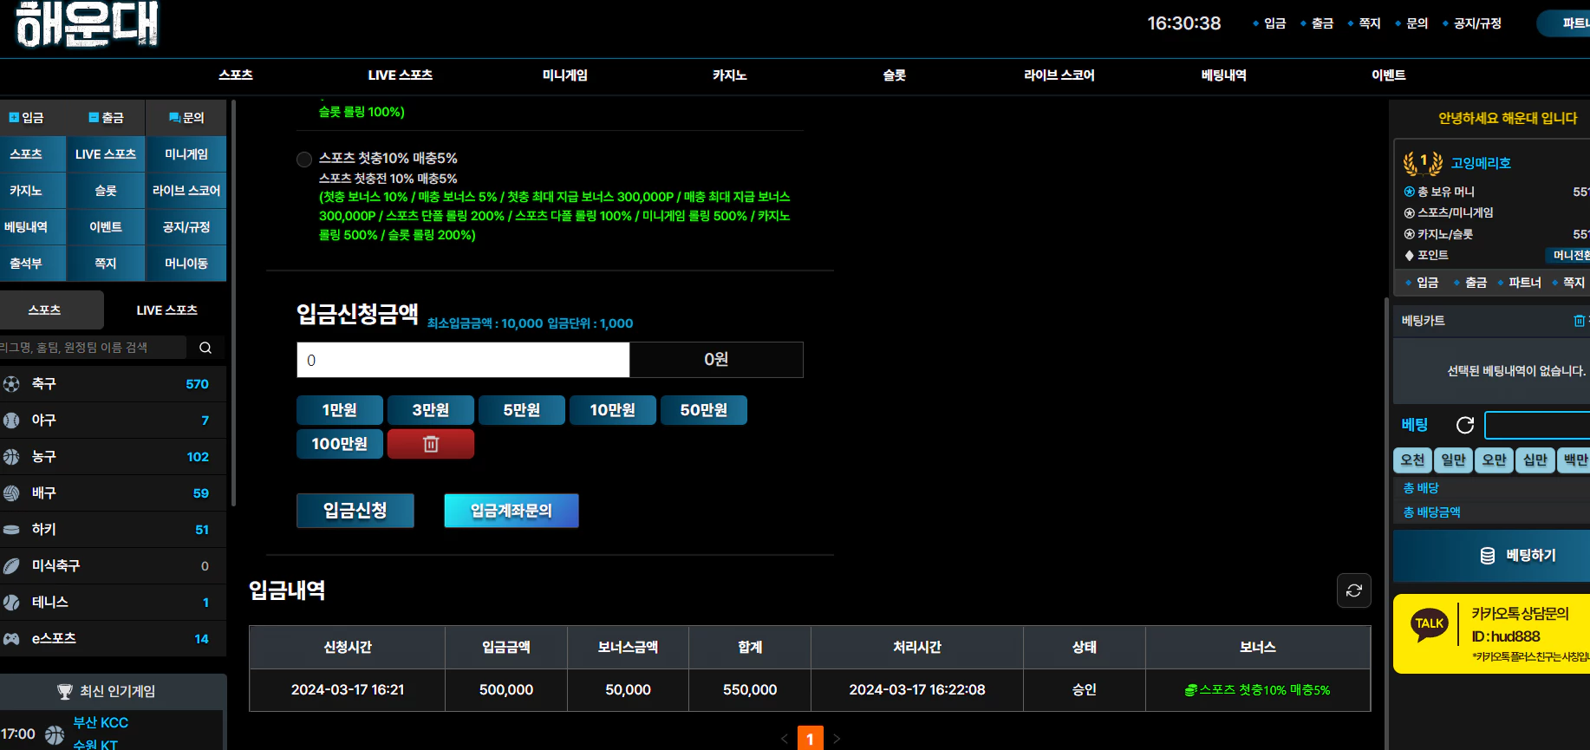The width and height of the screenshot is (1590, 750).
Task: Add 3만원 to the deposit amount
Action: coord(431,410)
